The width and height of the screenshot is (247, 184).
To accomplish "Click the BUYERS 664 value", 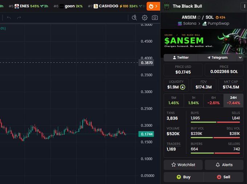I will point(194,149).
